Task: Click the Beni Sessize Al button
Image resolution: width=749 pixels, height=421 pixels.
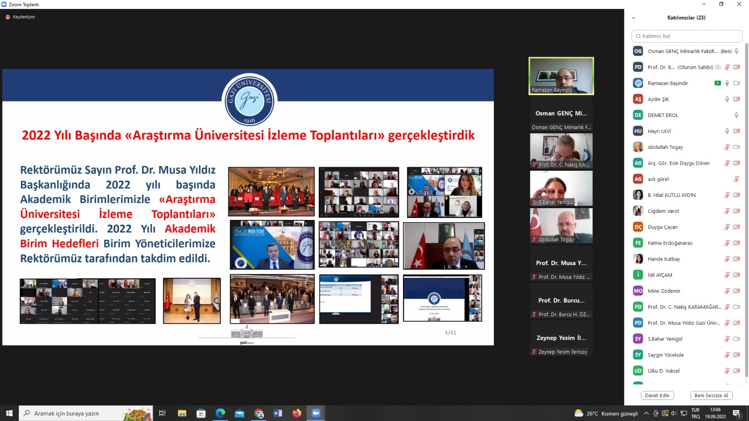Action: tap(711, 395)
